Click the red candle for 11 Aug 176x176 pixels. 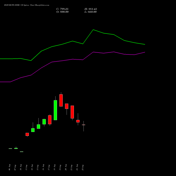[x=27, y=134]
